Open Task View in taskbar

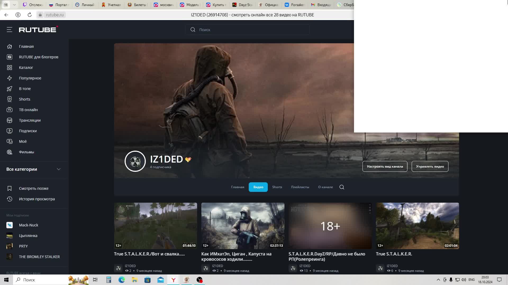[x=95, y=280]
